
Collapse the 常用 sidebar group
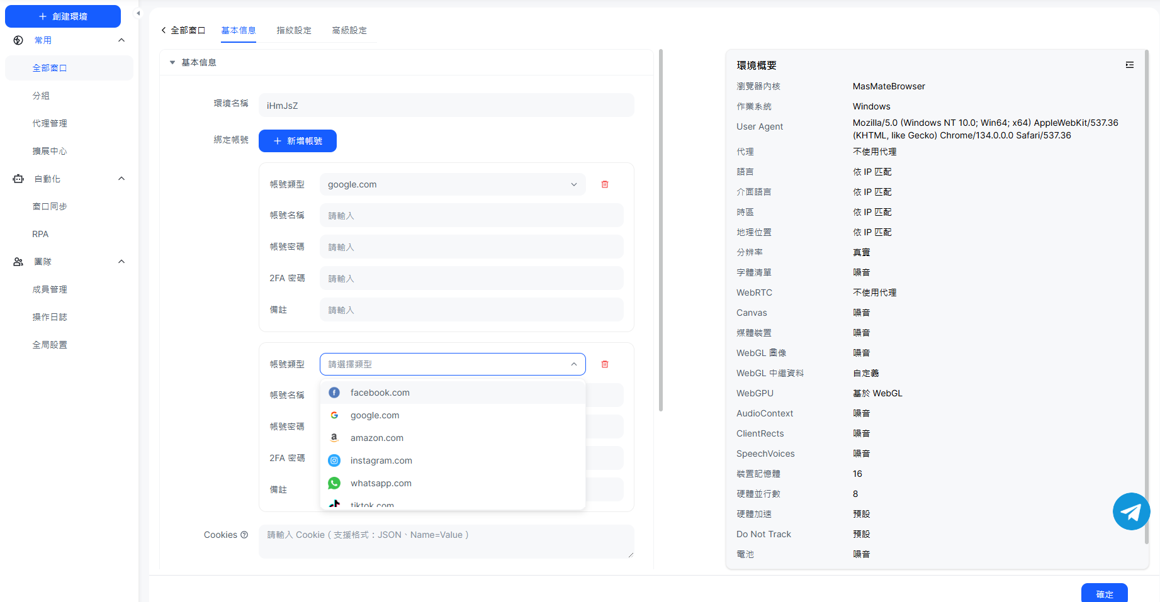[x=121, y=40]
